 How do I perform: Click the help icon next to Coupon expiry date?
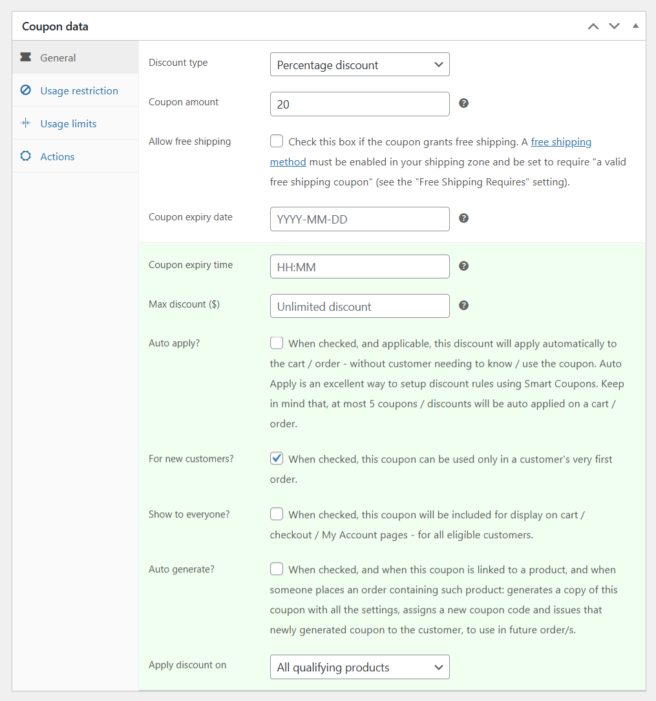coord(463,218)
